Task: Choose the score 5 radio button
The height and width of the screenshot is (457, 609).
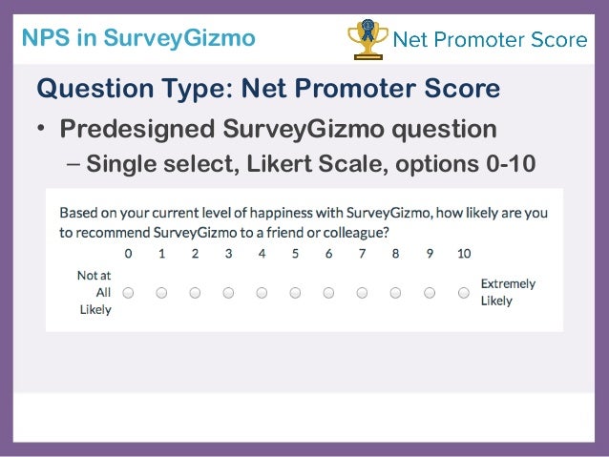Action: click(x=295, y=293)
